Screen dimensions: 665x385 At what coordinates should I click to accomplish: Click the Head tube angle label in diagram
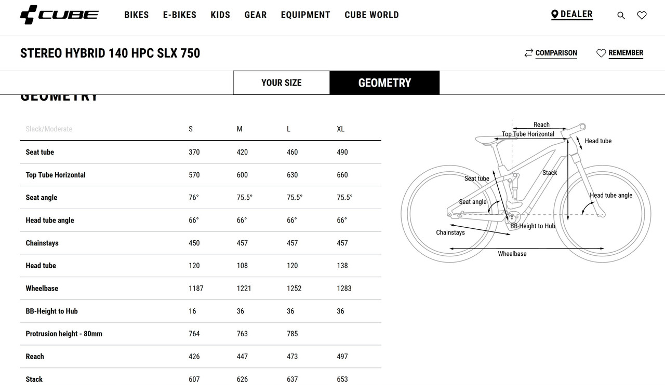point(611,196)
